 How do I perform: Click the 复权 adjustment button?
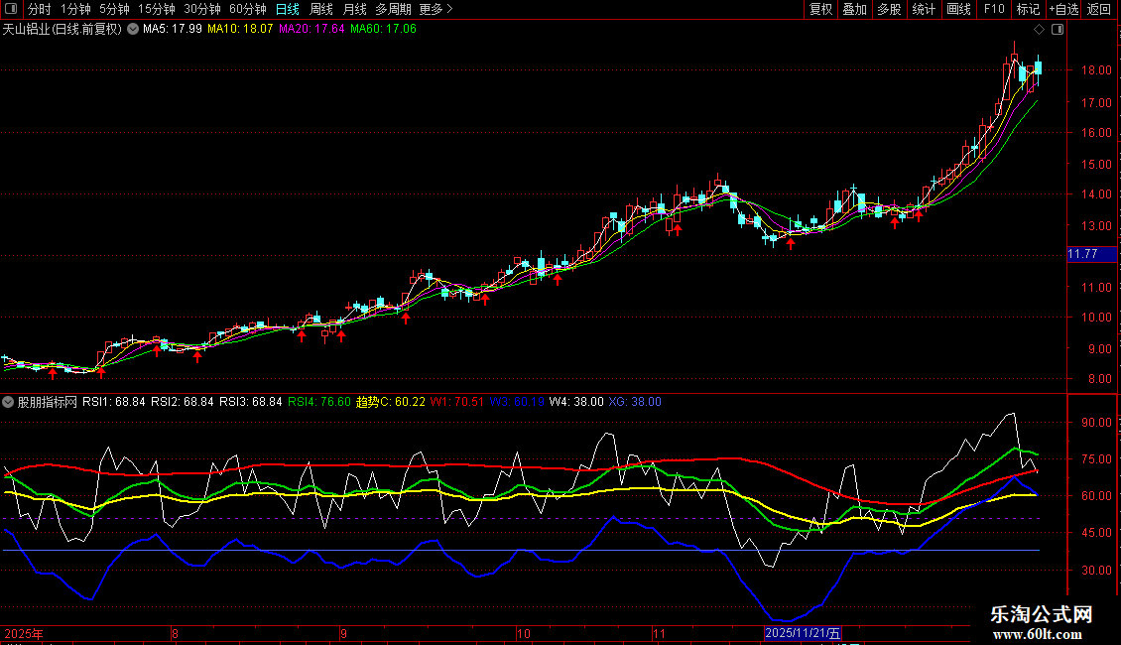coord(820,9)
